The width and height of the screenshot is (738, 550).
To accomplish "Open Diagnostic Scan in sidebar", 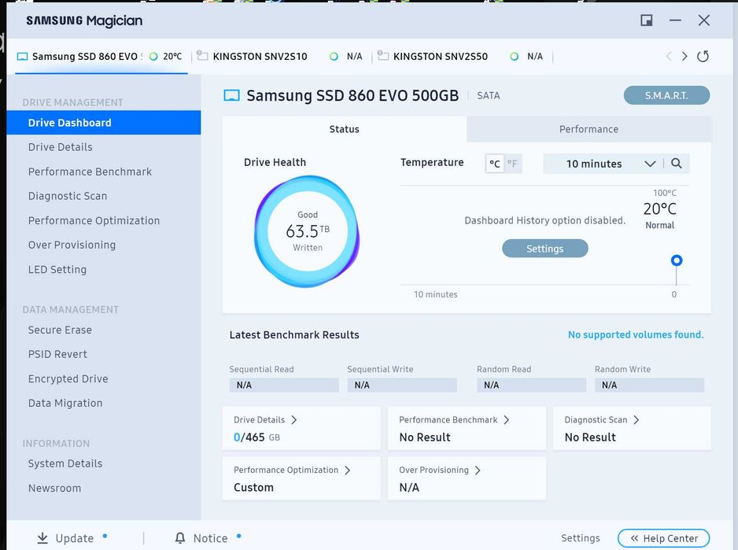I will [68, 196].
